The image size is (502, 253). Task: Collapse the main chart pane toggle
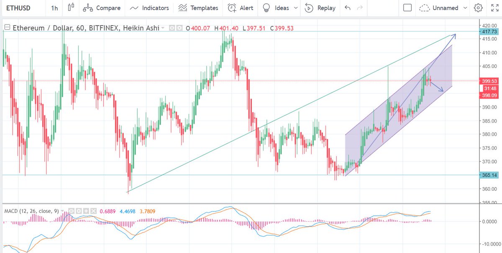pyautogui.click(x=6, y=28)
